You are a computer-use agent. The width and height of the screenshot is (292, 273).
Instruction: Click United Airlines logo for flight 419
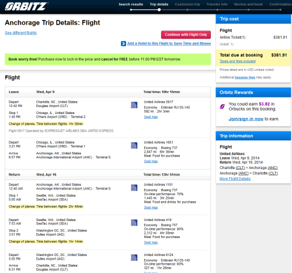pos(134,223)
